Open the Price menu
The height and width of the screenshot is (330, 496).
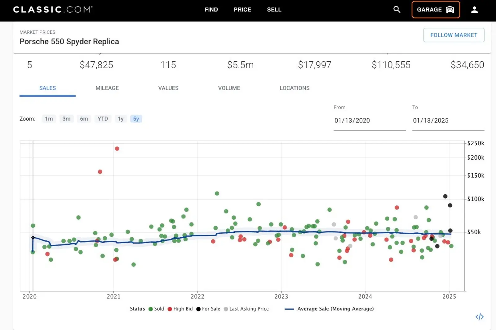click(x=242, y=10)
